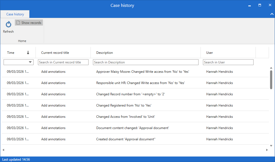Screen dimensions: 275x162
Task: Click Hannah Hendricks in the Changed Registered row
Action: click(219, 105)
